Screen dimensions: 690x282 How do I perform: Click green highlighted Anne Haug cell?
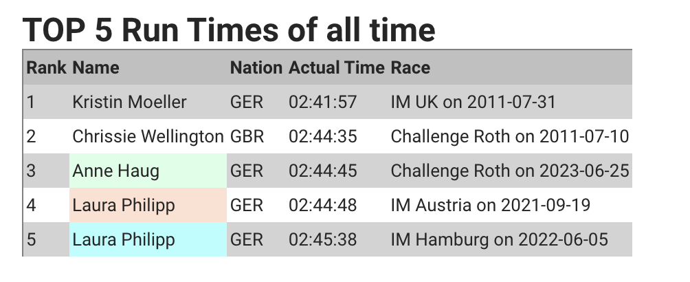148,171
